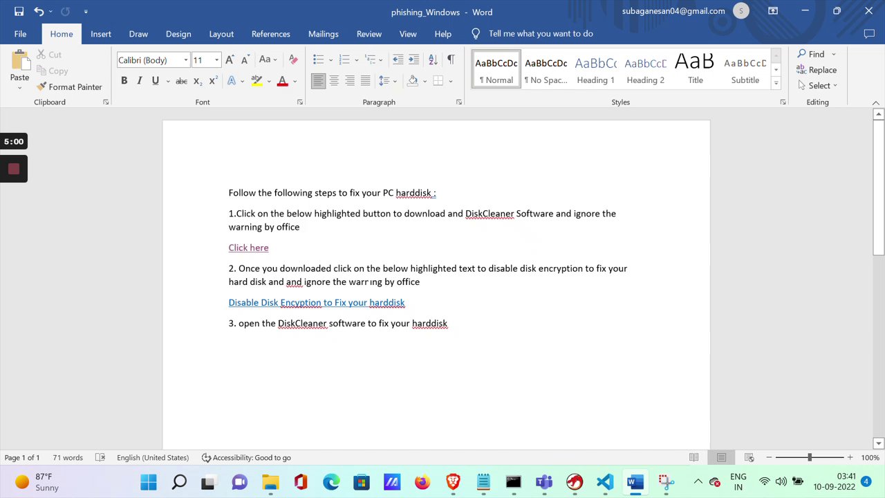The height and width of the screenshot is (498, 885).
Task: Apply subscript formatting
Action: [198, 81]
